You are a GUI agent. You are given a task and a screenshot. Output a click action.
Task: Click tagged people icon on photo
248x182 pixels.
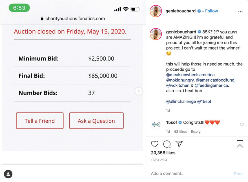tap(8, 174)
